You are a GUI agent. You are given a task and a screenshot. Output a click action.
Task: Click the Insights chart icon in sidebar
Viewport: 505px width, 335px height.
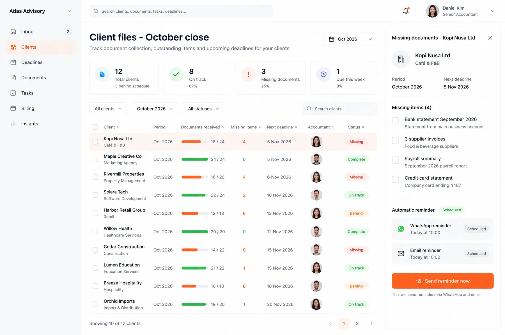13,124
